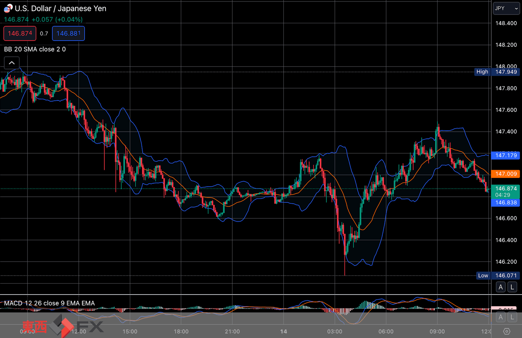
Task: Select the MACD 12 26 close indicator label
Action: pos(49,303)
